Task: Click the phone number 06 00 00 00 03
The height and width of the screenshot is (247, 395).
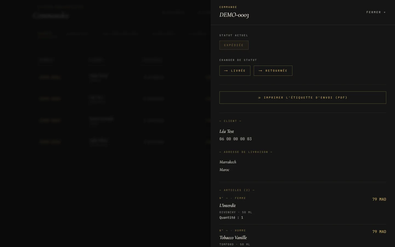Action: [236, 139]
